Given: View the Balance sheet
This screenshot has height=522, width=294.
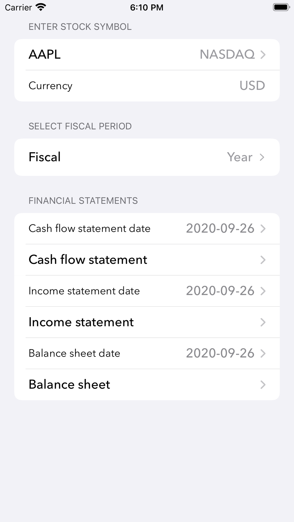Looking at the screenshot, I should (147, 385).
